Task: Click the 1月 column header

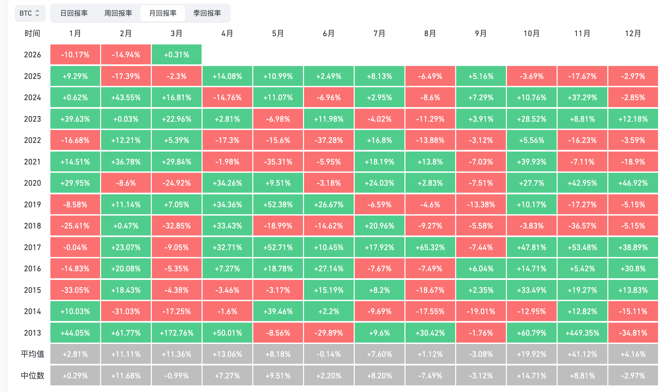Action: click(x=75, y=33)
